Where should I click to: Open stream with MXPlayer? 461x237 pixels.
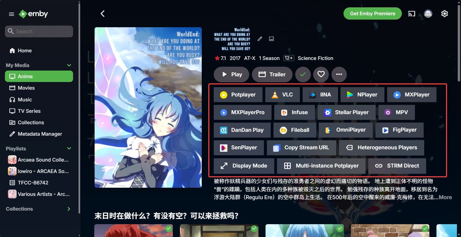coord(412,95)
